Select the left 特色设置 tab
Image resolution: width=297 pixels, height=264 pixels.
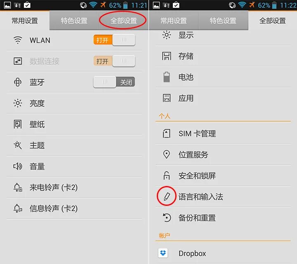pyautogui.click(x=74, y=21)
